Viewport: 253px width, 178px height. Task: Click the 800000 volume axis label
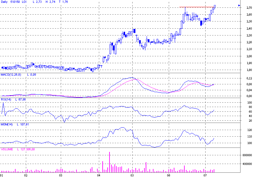pos(246,155)
